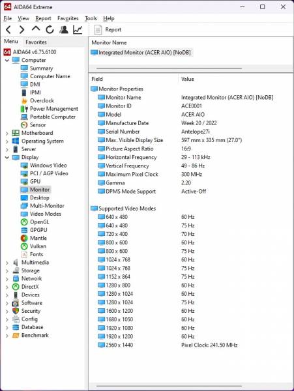Click the Devices icon in tree

point(16,295)
